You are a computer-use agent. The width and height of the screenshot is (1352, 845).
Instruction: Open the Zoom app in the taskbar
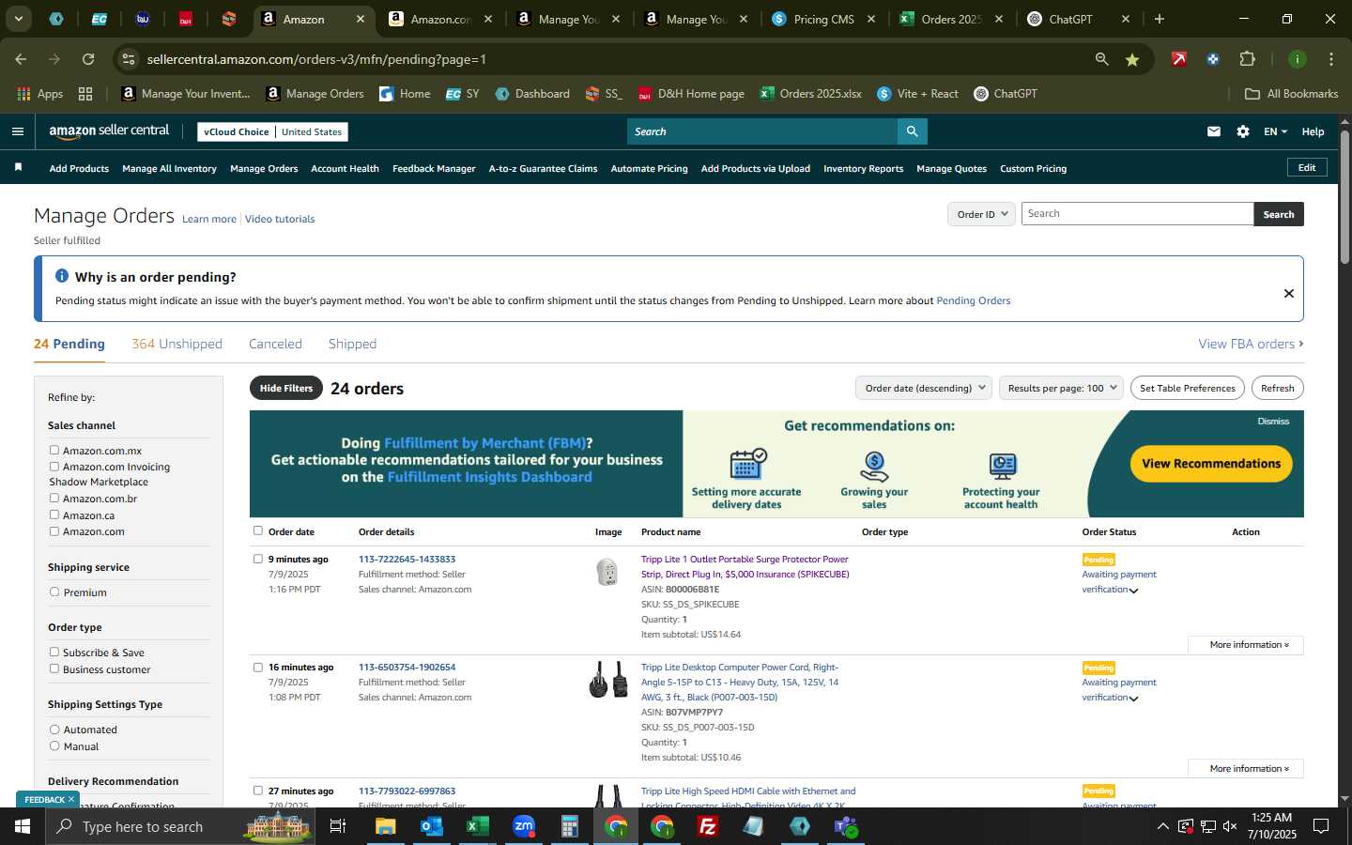[x=524, y=826]
